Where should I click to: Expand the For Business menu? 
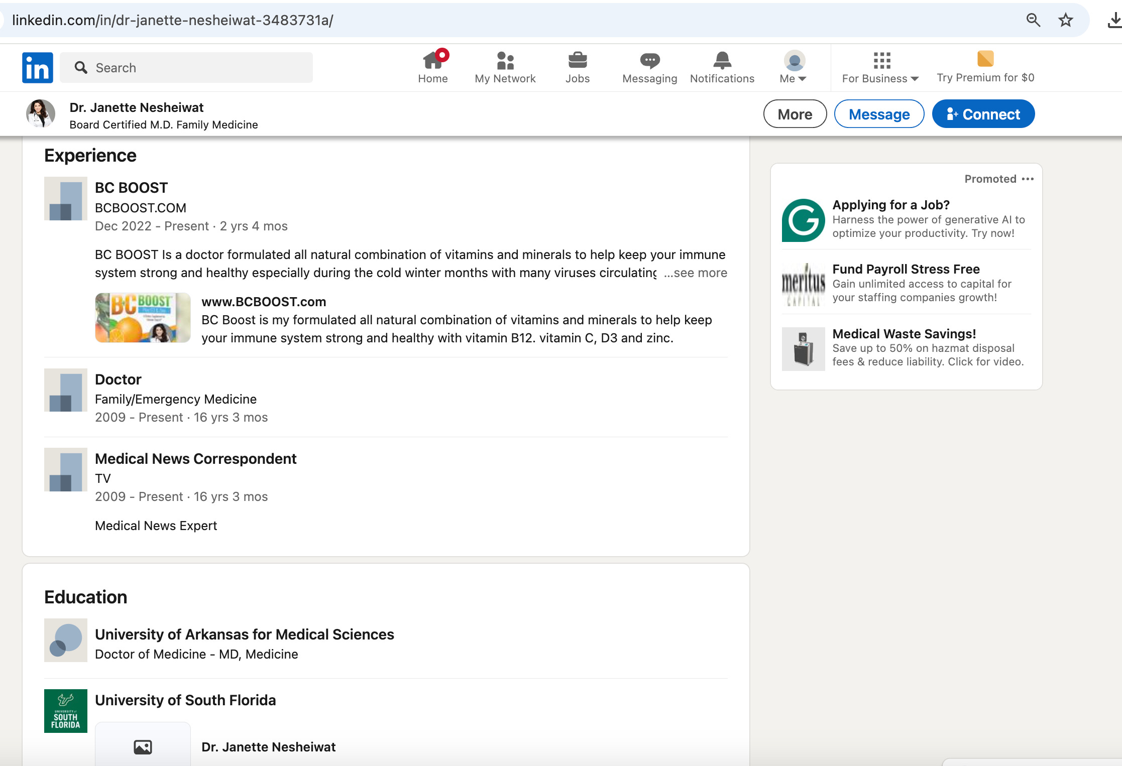click(880, 67)
